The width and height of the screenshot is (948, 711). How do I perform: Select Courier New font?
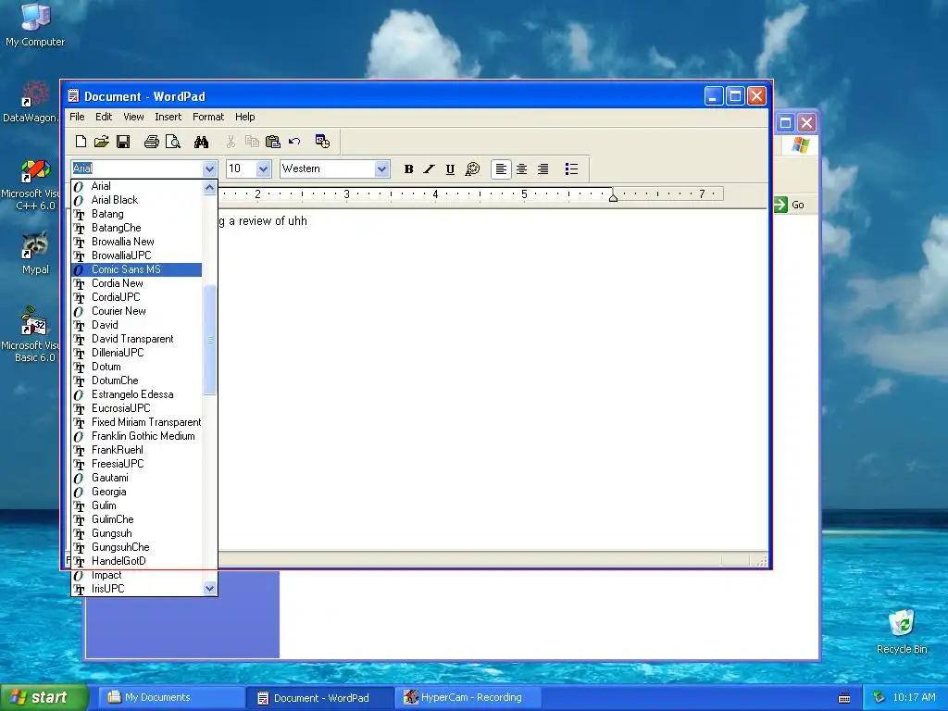click(x=137, y=311)
